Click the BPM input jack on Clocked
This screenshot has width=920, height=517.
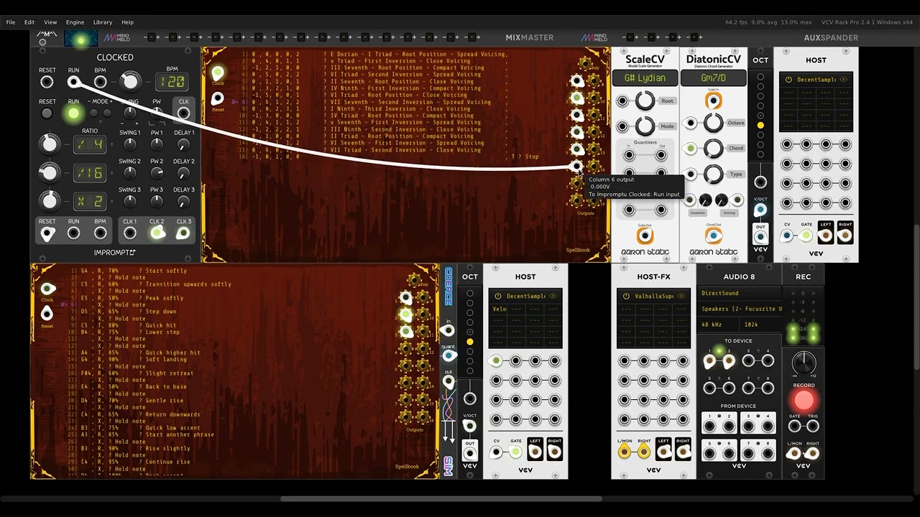click(100, 82)
